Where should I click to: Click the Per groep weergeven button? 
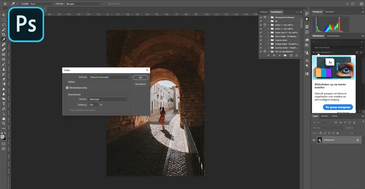[338, 107]
